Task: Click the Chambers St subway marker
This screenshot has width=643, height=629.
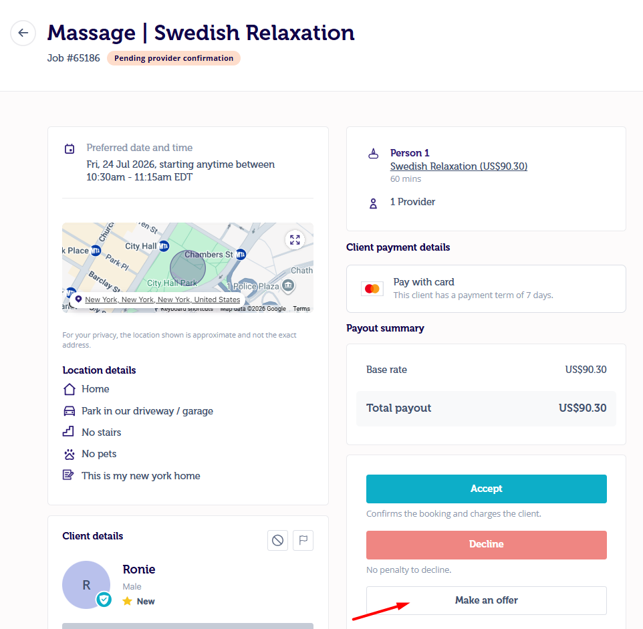Action: pos(241,255)
